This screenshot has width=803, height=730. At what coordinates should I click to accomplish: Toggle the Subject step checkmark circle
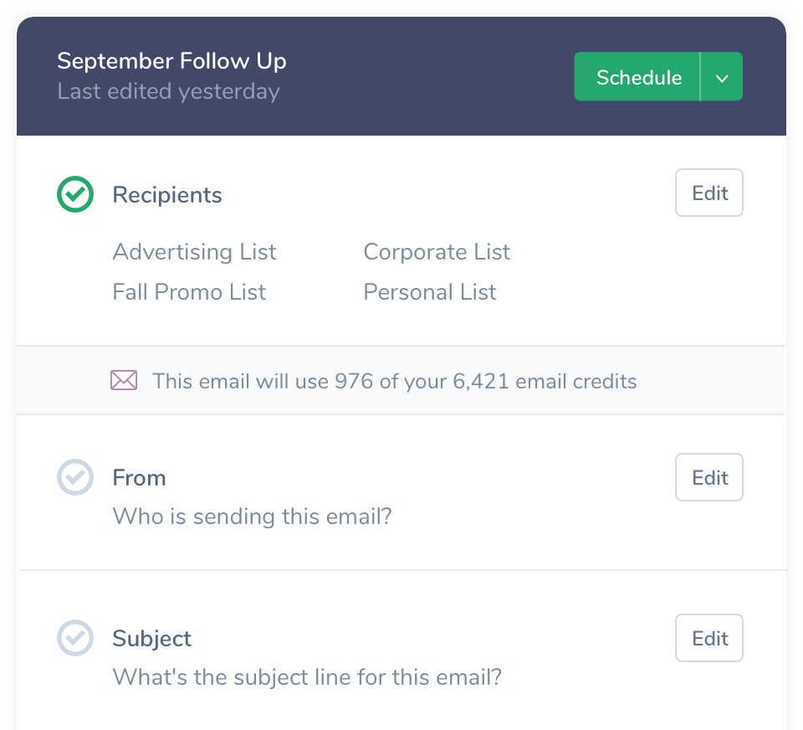click(x=75, y=638)
